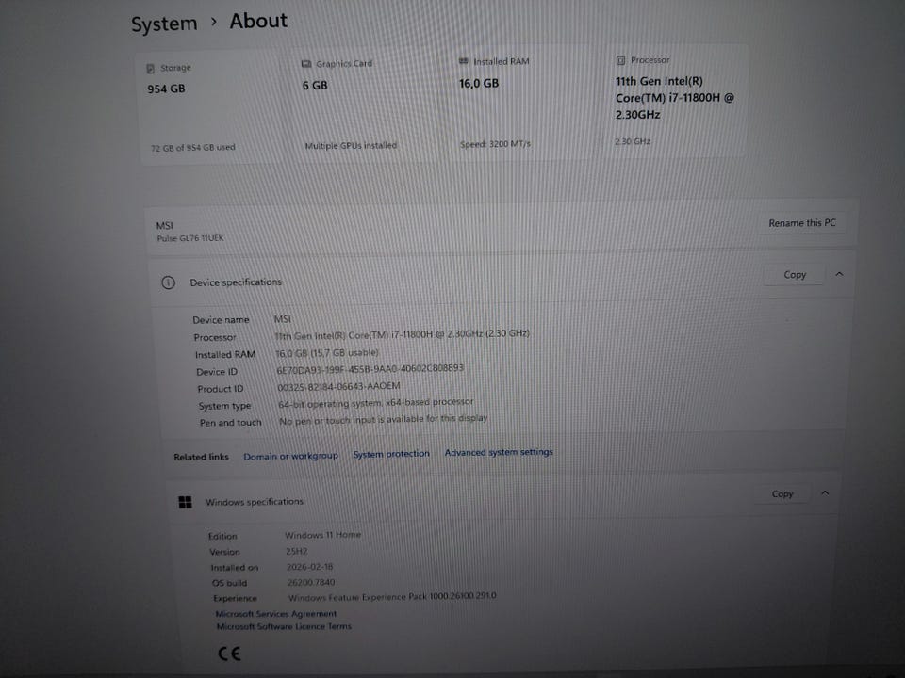Select the '64-bit operating system' value
This screenshot has height=678, width=905.
tap(376, 402)
